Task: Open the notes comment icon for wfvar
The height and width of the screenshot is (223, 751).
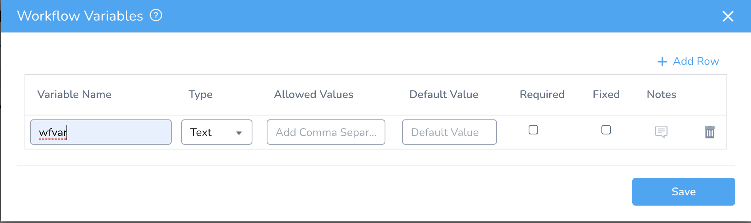Action: click(661, 132)
